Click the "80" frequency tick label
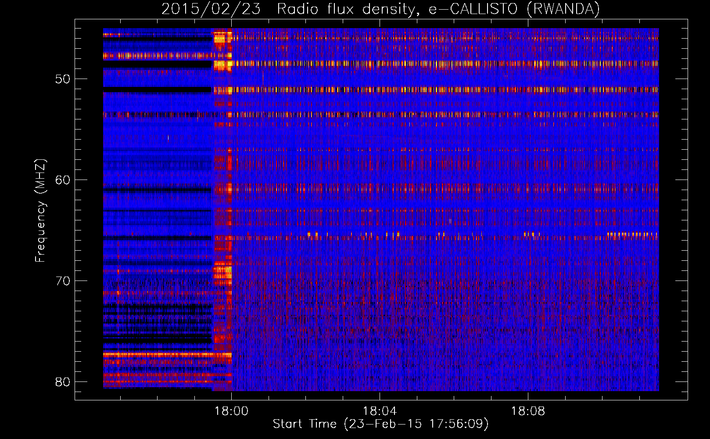710x439 pixels. (63, 382)
